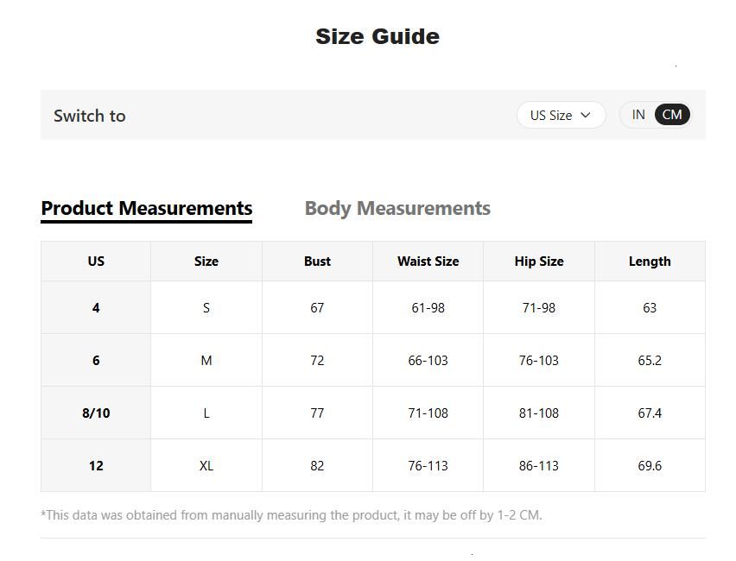Select the US size 4 row
Screen dimensions: 736x561
click(x=96, y=308)
